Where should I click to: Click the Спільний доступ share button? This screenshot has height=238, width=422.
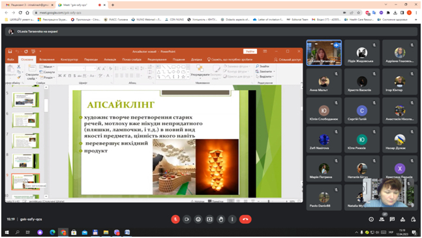pyautogui.click(x=288, y=59)
